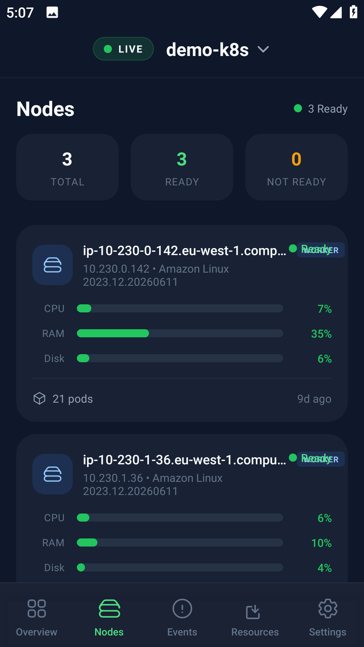Tap the RAM usage bar showing 35%
This screenshot has width=364, height=647.
(180, 333)
